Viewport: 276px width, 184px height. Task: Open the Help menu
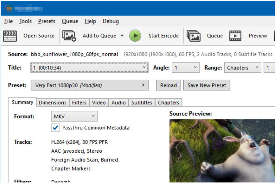90,21
